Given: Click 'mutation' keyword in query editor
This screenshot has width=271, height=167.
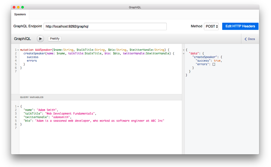Looking at the screenshot, I should tap(27, 50).
